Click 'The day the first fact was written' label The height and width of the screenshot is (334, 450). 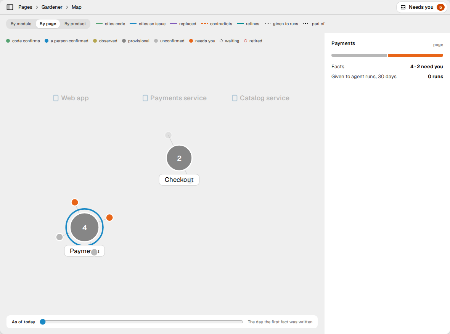pyautogui.click(x=280, y=322)
